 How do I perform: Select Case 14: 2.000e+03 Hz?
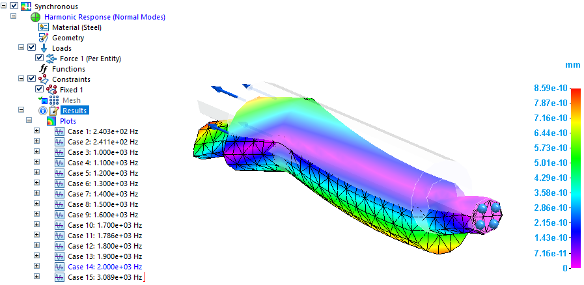coord(104,267)
